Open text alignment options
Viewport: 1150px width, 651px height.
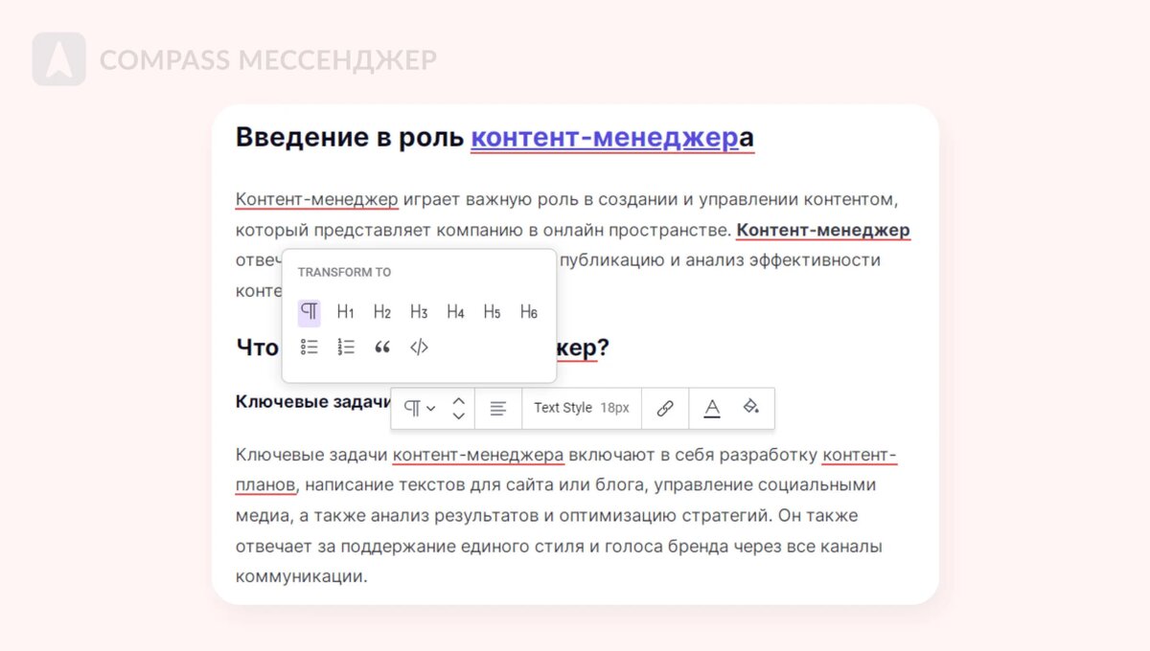coord(498,408)
